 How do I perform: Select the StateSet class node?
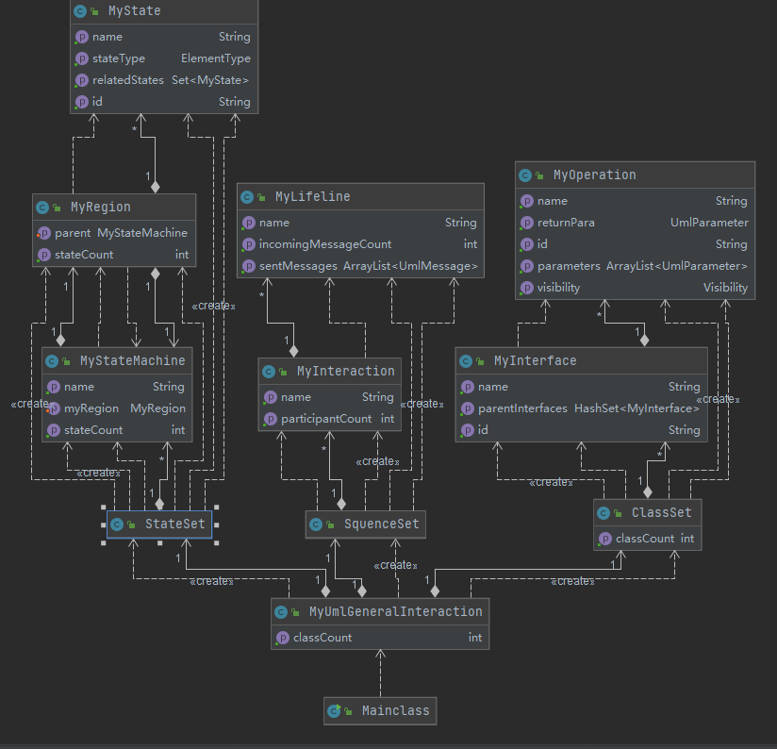[159, 524]
